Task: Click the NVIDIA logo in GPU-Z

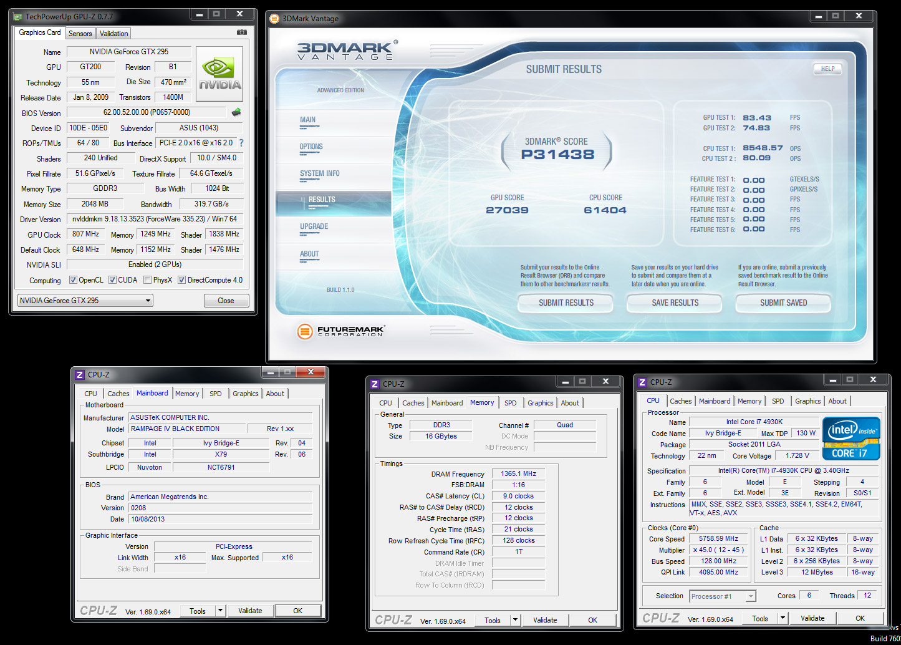Action: (x=219, y=74)
